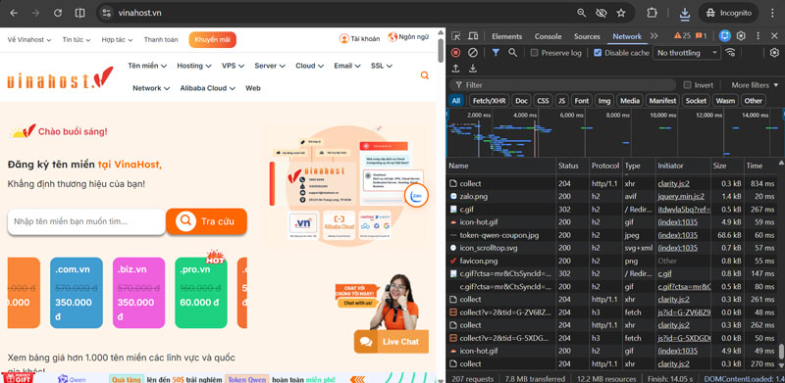Open Ngôn ngữ language selector

[408, 37]
